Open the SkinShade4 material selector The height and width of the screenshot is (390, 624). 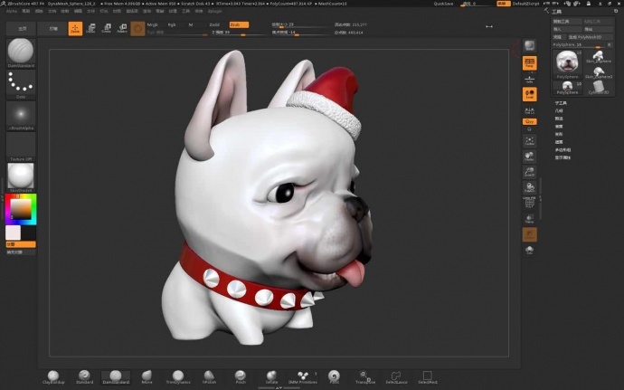(x=21, y=177)
